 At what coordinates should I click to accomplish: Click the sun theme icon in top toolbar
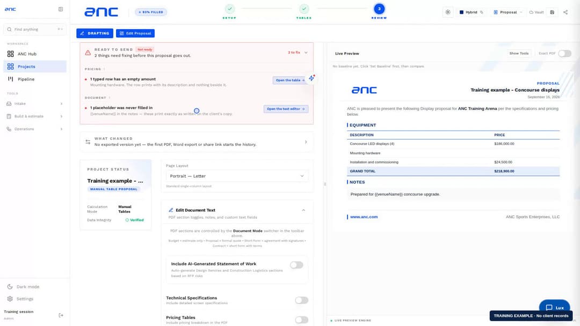click(x=448, y=12)
